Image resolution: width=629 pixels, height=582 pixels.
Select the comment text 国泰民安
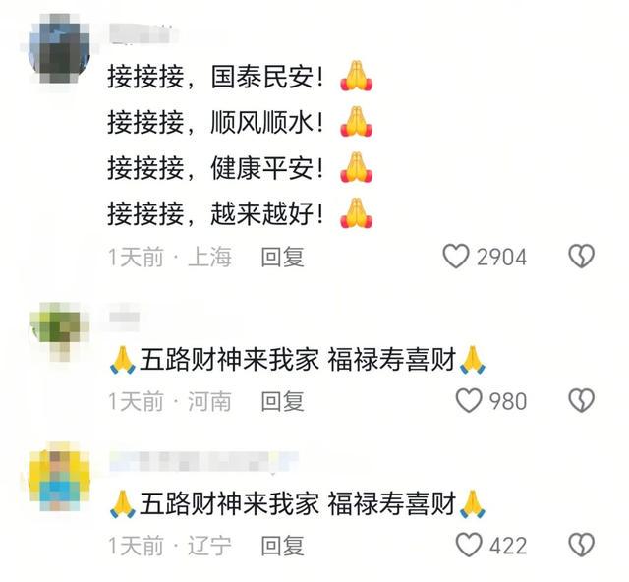[262, 77]
